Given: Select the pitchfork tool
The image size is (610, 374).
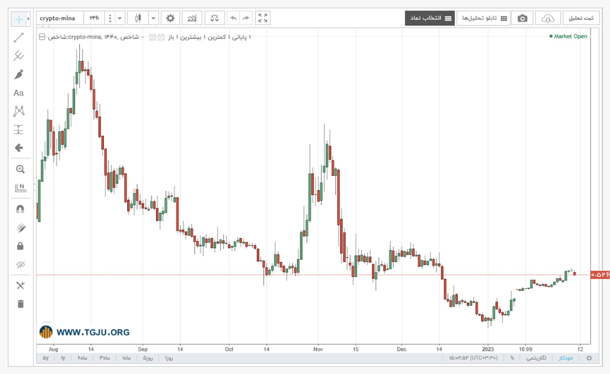Looking at the screenshot, I should 19,56.
